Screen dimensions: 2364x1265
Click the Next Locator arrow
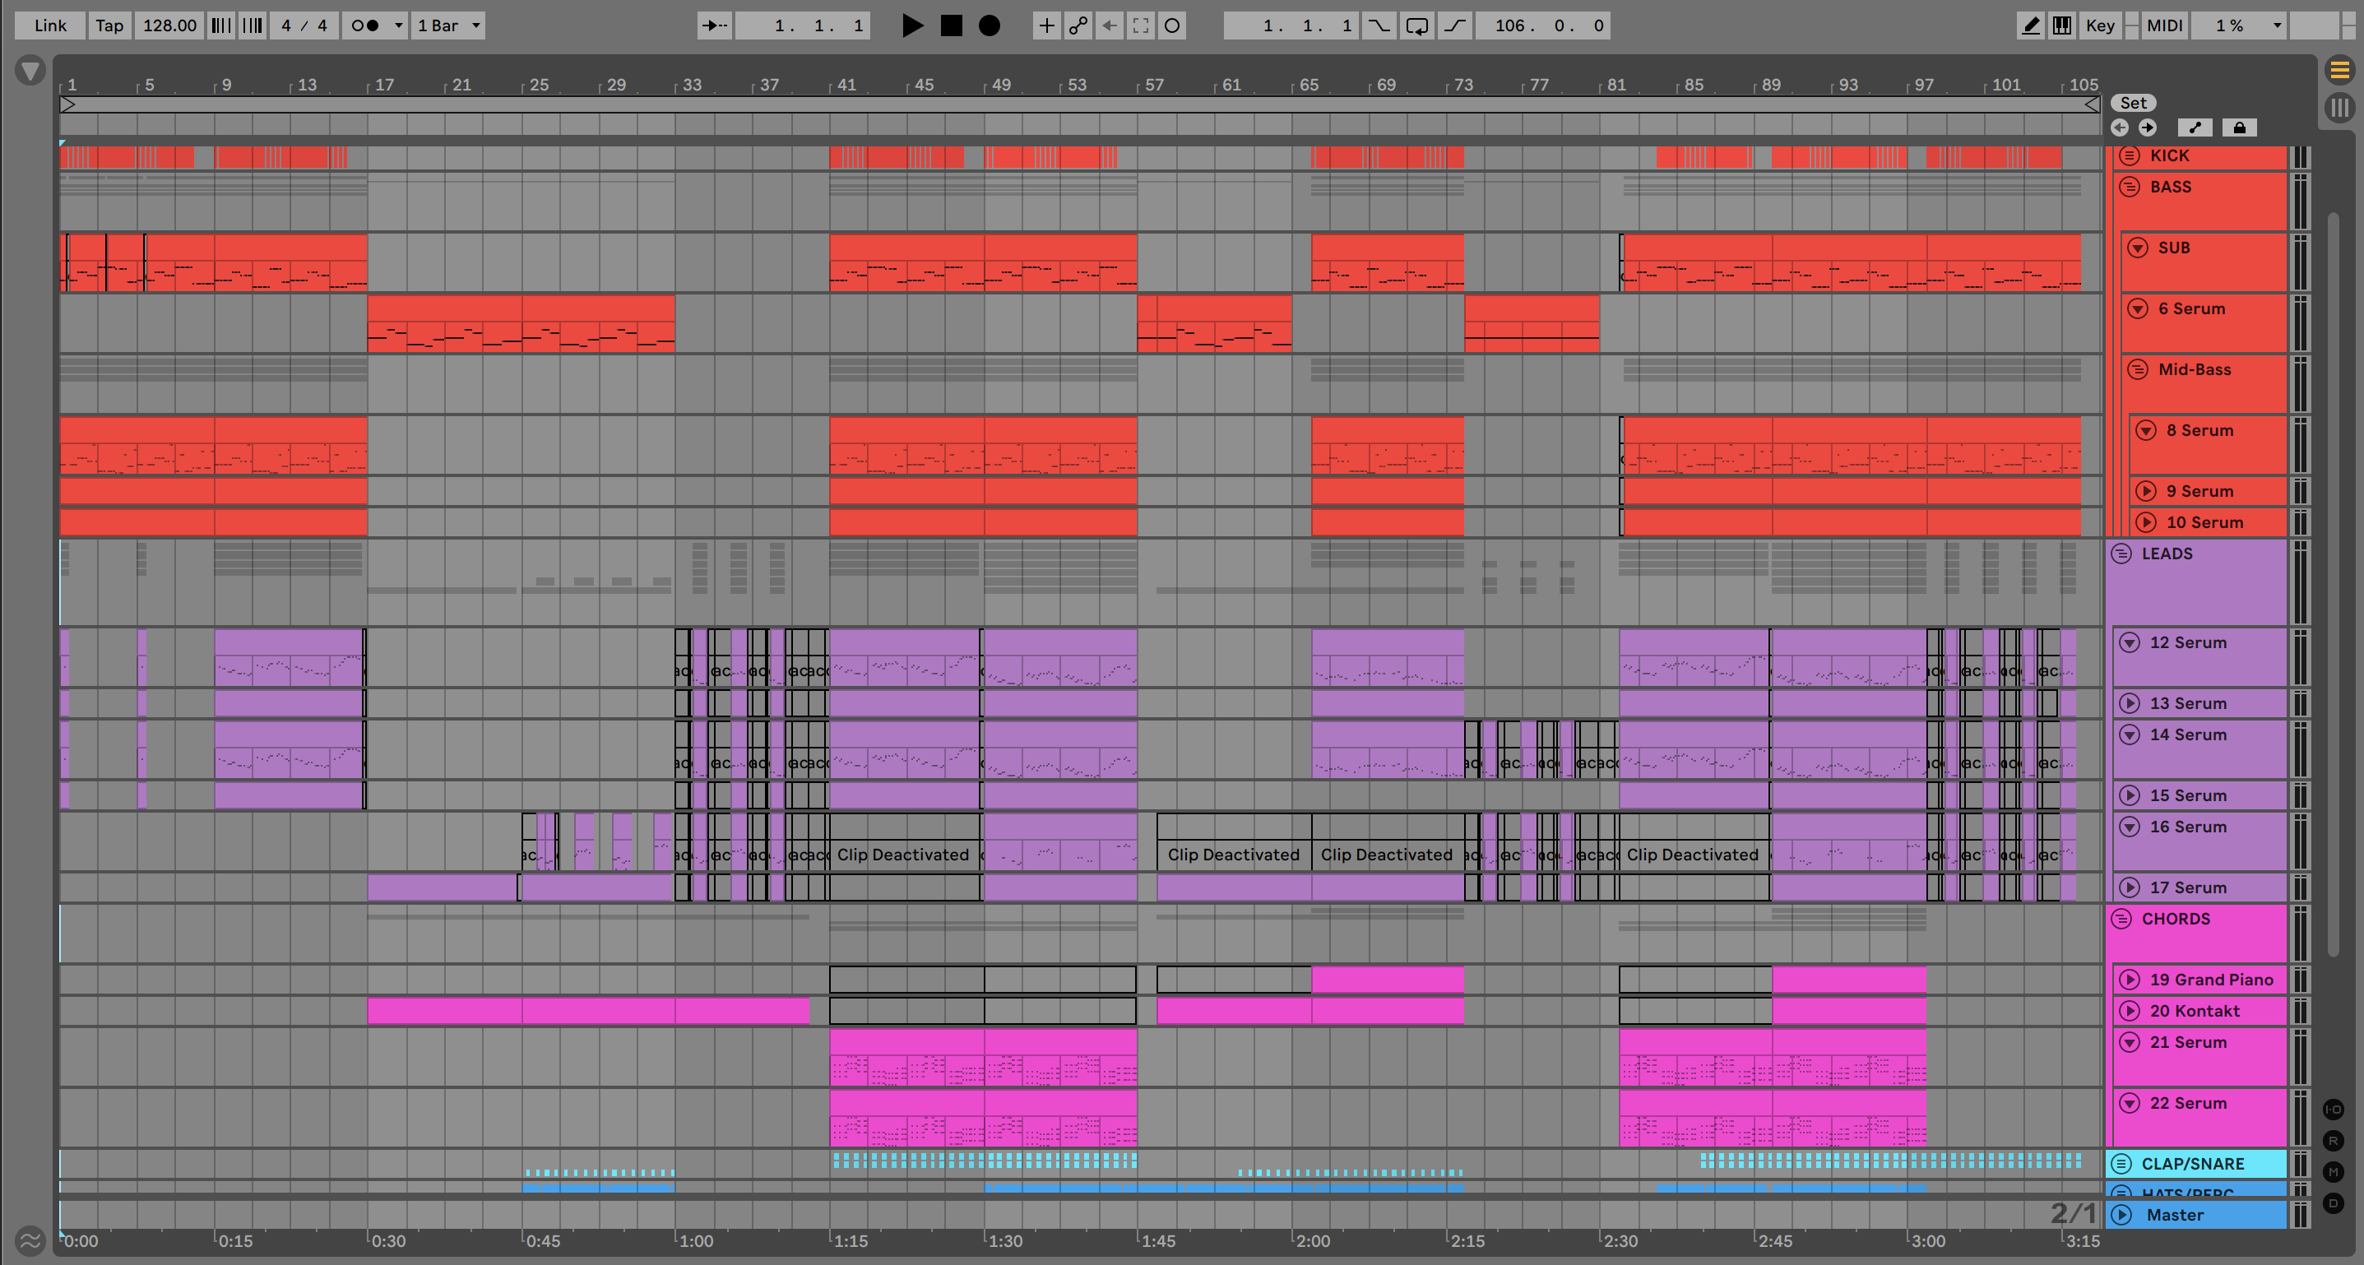point(2148,127)
